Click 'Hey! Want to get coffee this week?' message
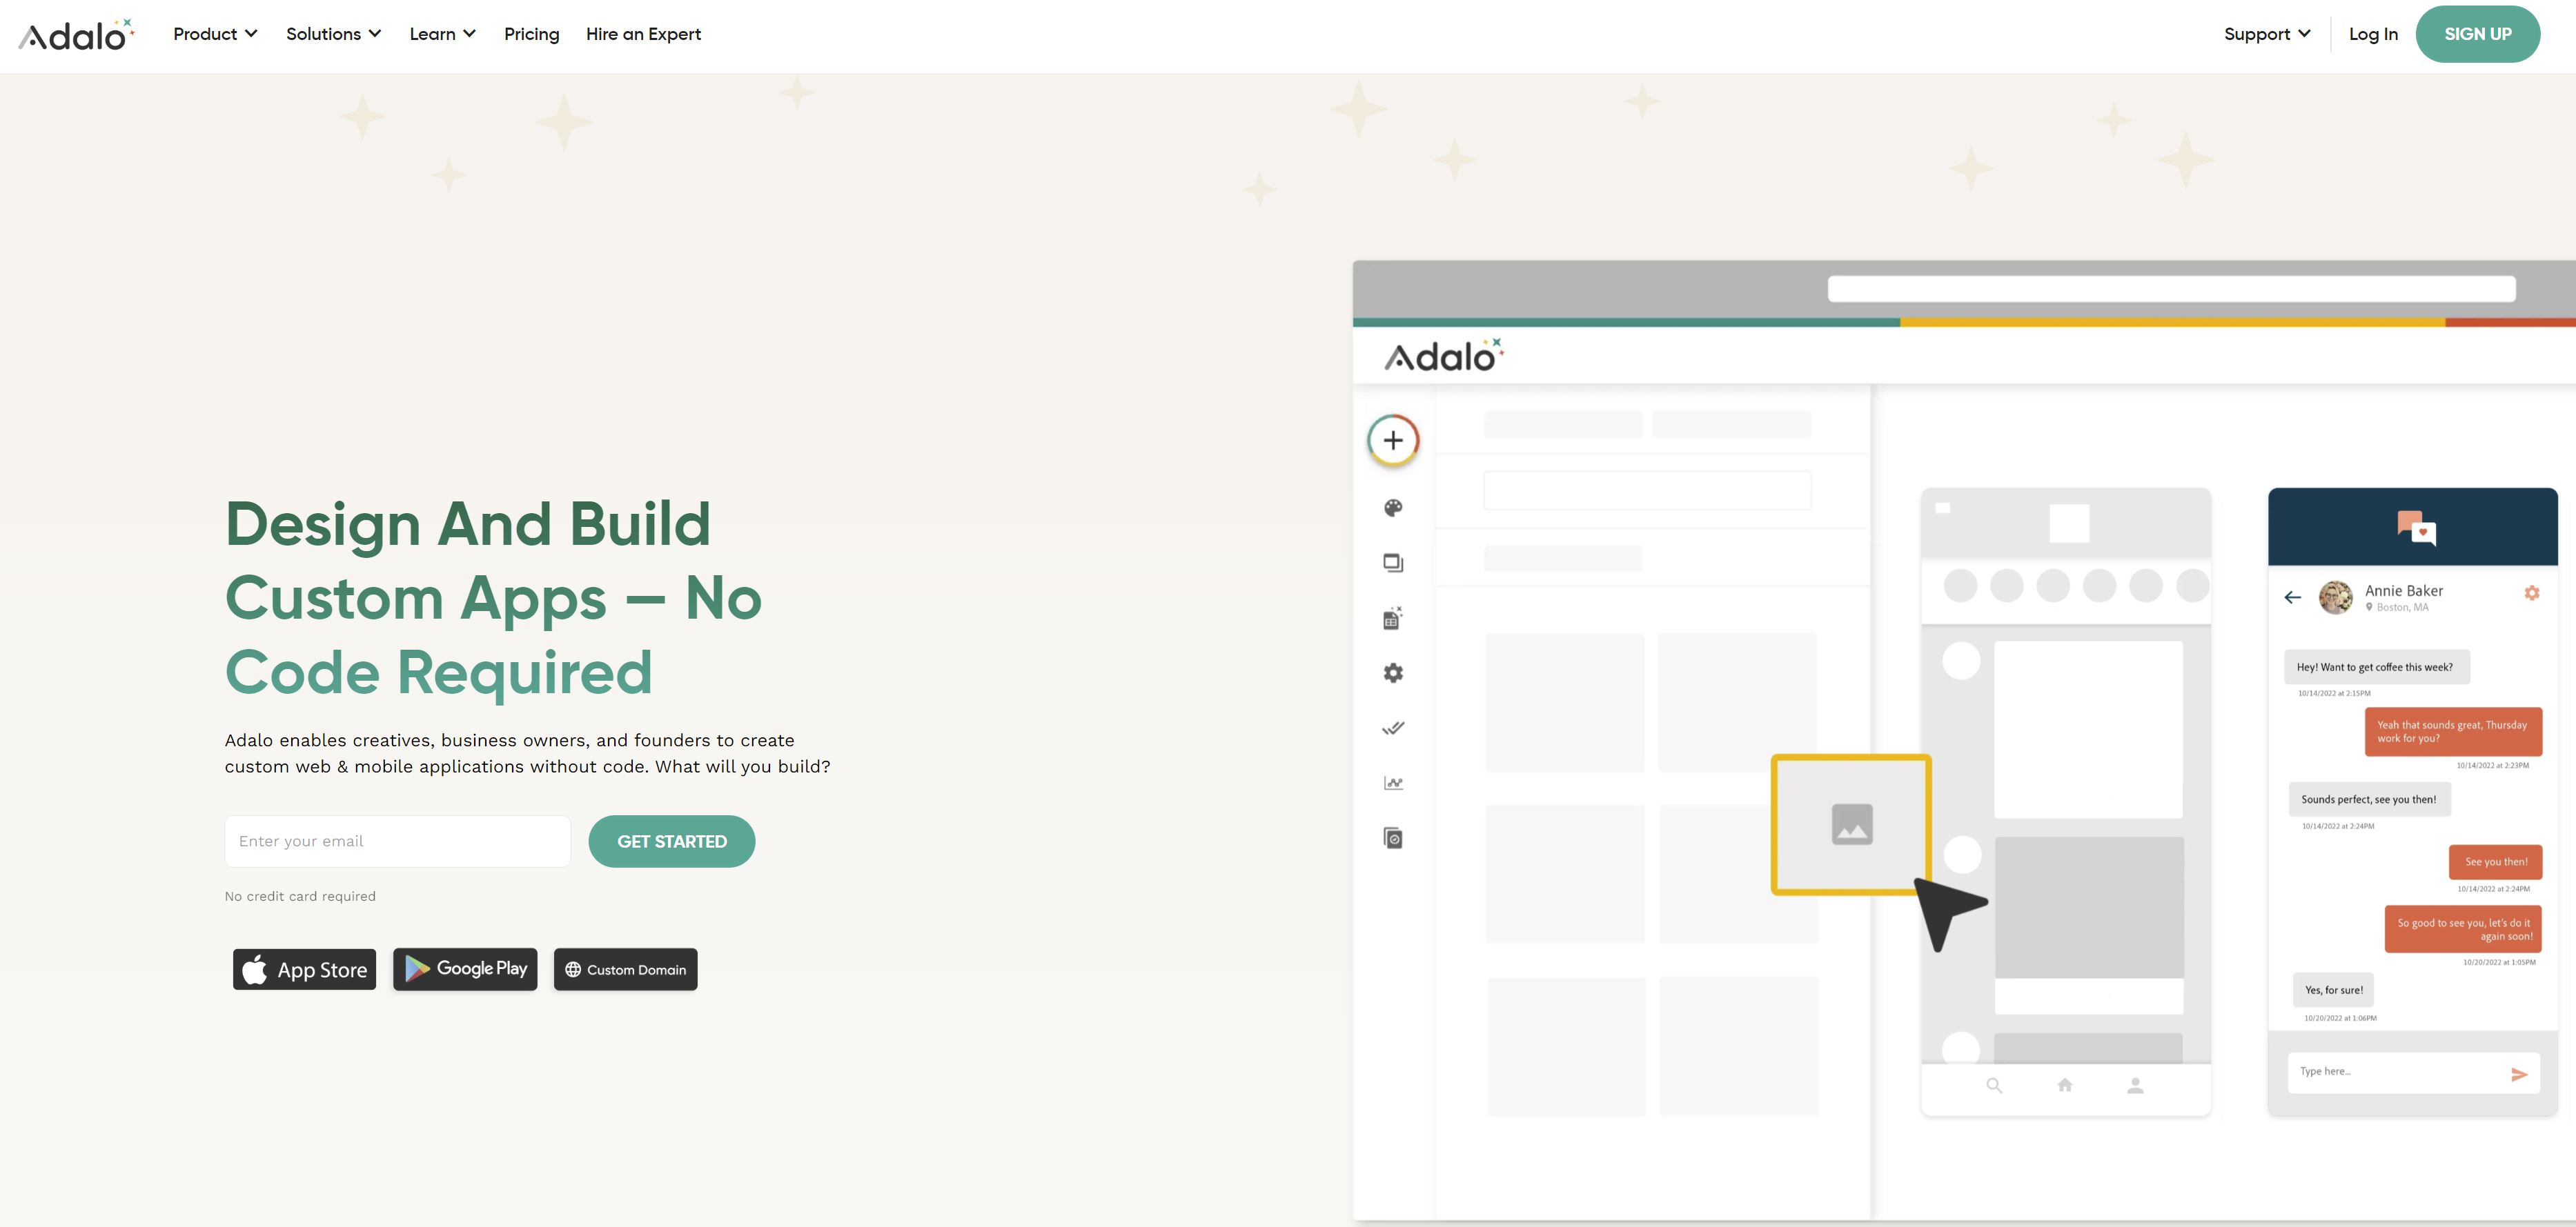Image resolution: width=2576 pixels, height=1227 pixels. coord(2376,668)
